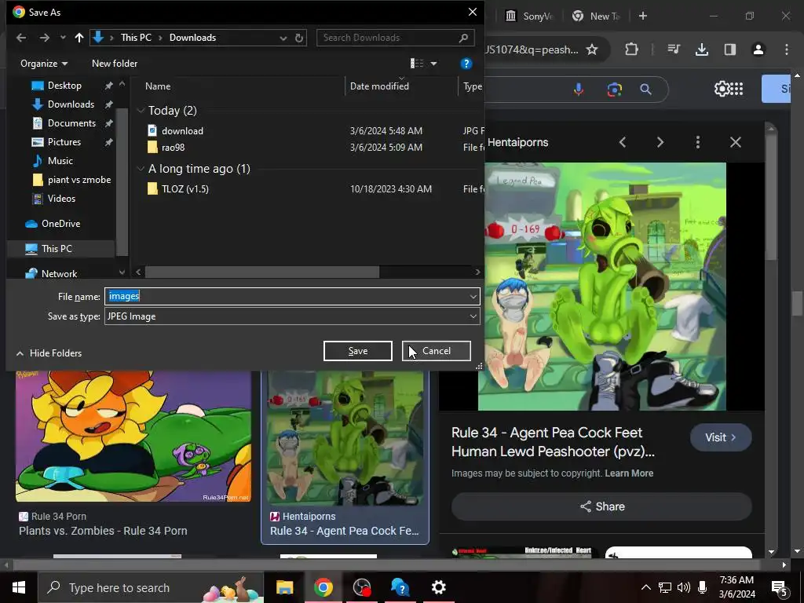Bookmark this page with the star
The height and width of the screenshot is (603, 804).
tap(592, 49)
